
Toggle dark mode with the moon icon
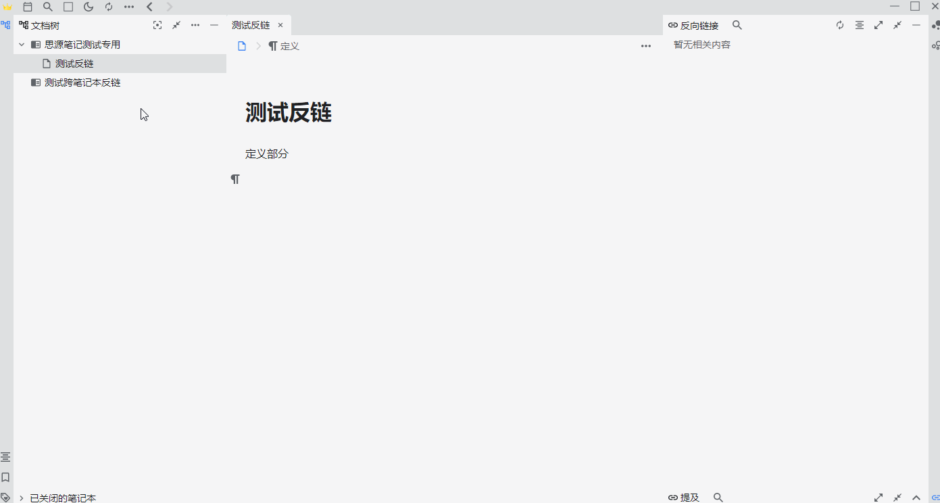point(89,7)
